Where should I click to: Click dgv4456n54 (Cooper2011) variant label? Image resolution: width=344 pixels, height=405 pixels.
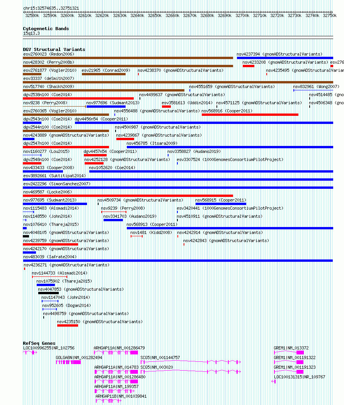101,119
